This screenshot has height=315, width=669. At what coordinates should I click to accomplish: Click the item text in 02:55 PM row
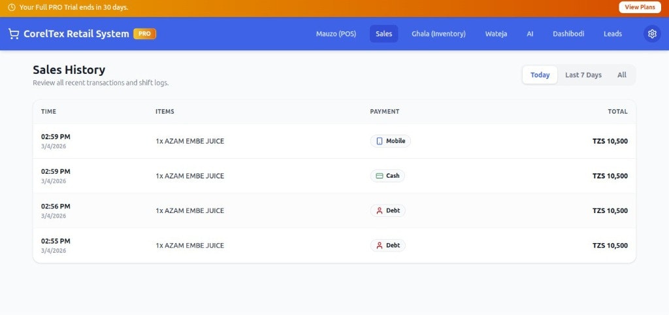pos(190,246)
